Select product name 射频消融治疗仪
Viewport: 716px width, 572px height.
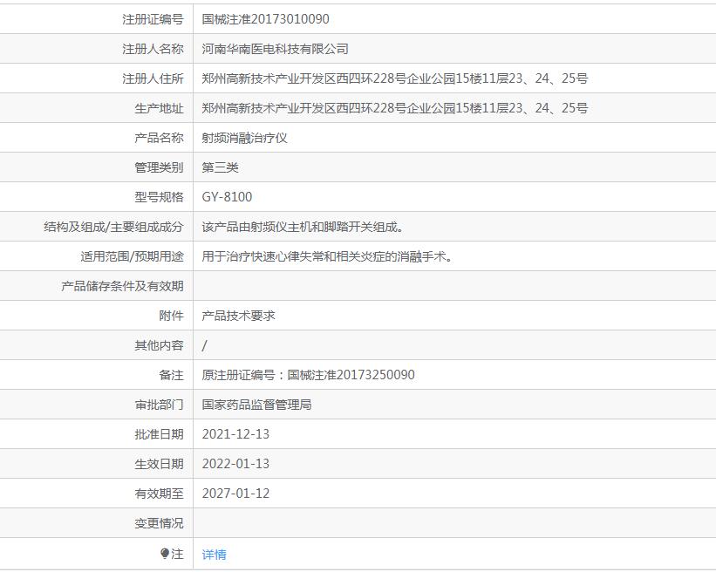[244, 138]
